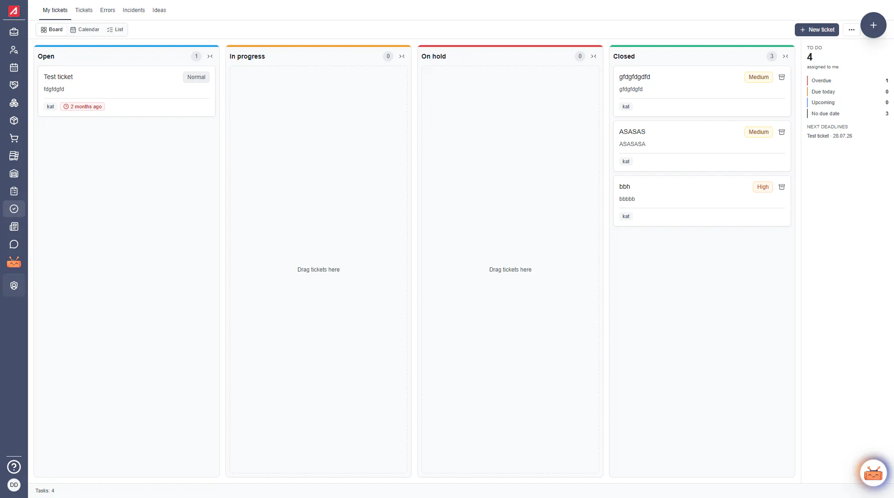Open the Test ticket card

pyautogui.click(x=127, y=91)
